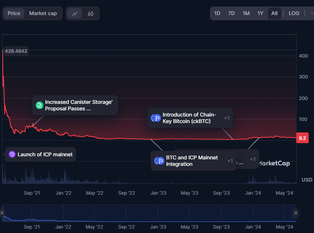This screenshot has height=233, width=314.
Task: Click May '24 on main chart axis
Action: 284,193
